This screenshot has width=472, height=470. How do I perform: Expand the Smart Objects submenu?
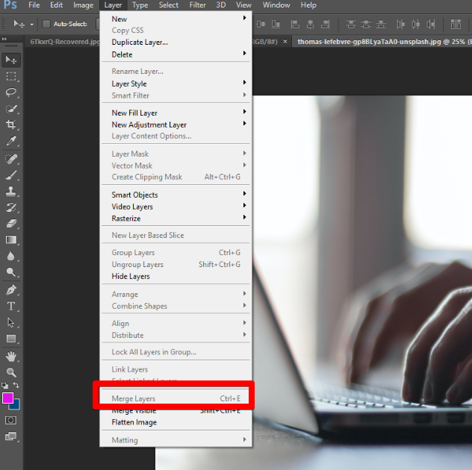click(x=134, y=195)
